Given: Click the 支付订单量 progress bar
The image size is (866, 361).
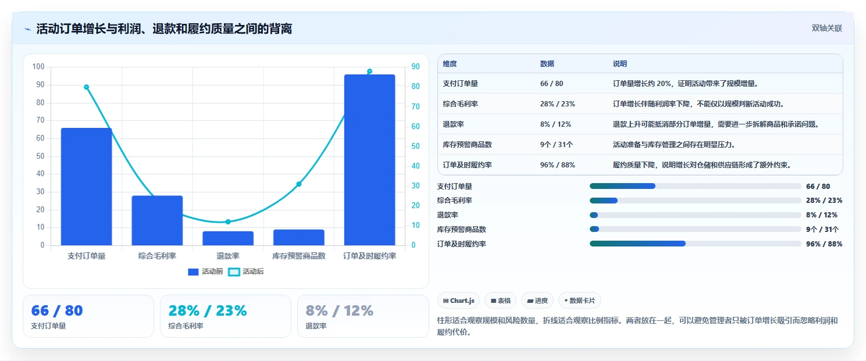Looking at the screenshot, I should (x=696, y=186).
